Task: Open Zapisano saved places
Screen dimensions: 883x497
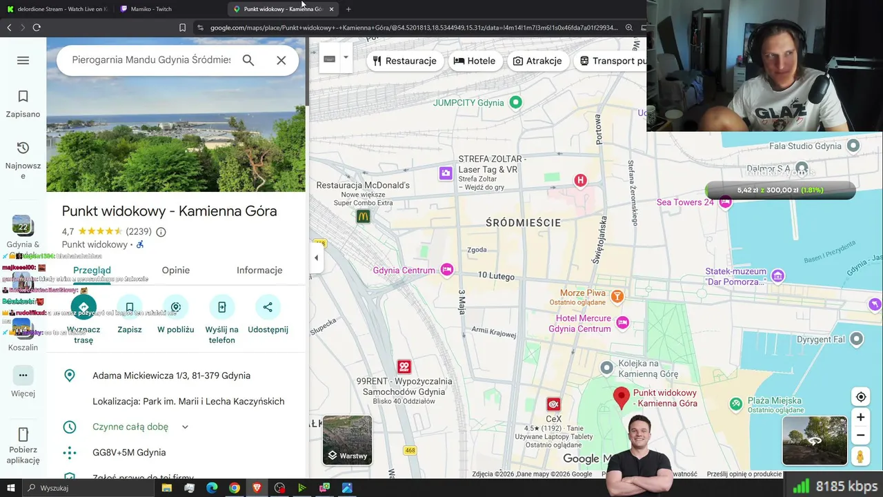Action: pos(23,104)
